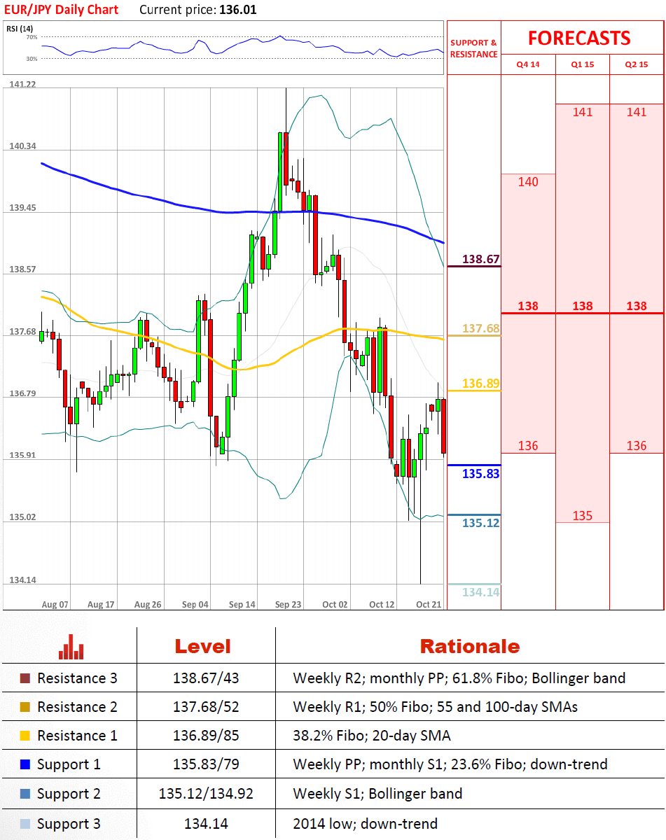Screen dimensions: 666x840
Task: Click the "RSI (14)" indicator label
Action: 20,29
